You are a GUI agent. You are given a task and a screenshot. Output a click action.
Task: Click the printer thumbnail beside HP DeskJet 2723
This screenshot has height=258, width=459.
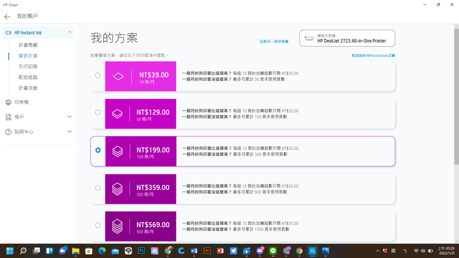click(x=309, y=38)
